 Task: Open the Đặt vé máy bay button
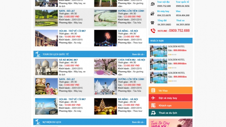pos(170,98)
